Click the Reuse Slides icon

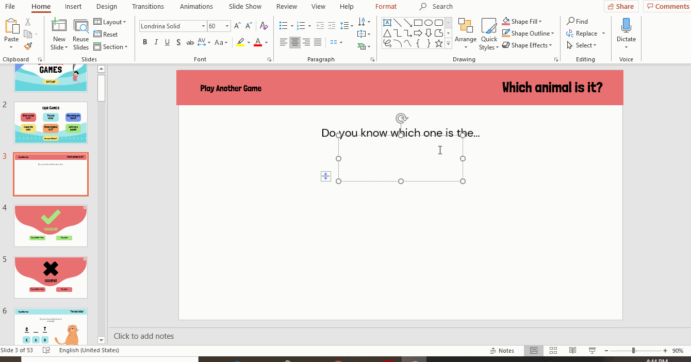(81, 34)
